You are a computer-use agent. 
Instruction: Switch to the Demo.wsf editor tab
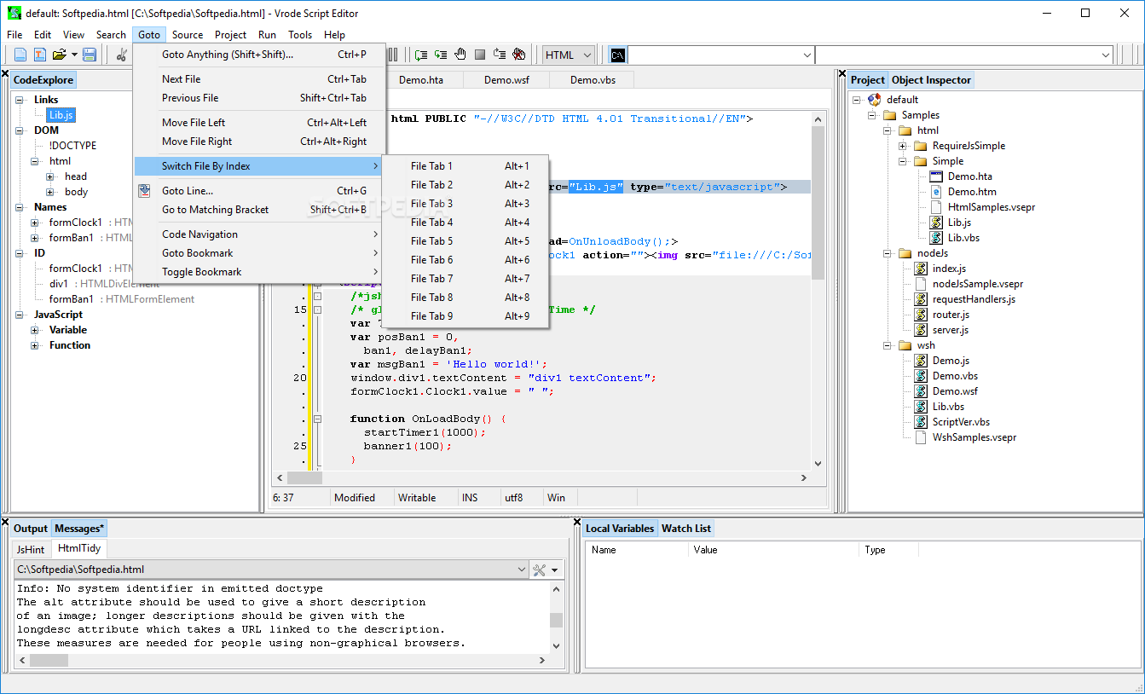point(506,80)
